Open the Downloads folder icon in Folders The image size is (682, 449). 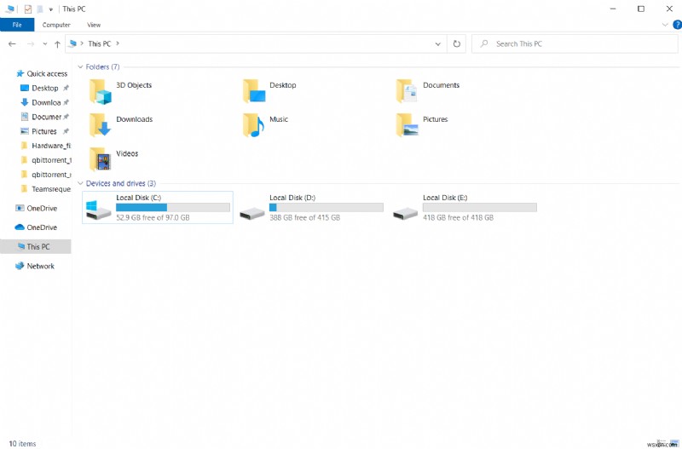[x=100, y=125]
